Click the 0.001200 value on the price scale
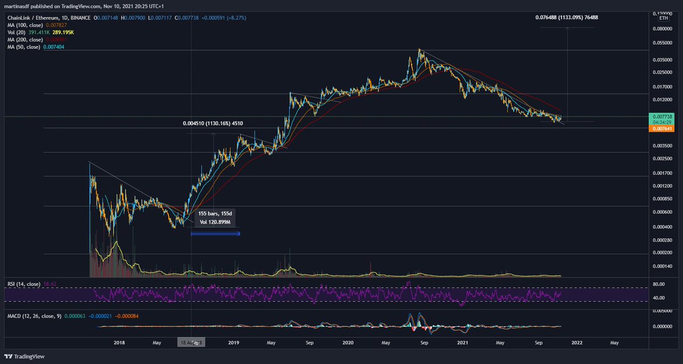683x364 pixels. pyautogui.click(x=663, y=186)
